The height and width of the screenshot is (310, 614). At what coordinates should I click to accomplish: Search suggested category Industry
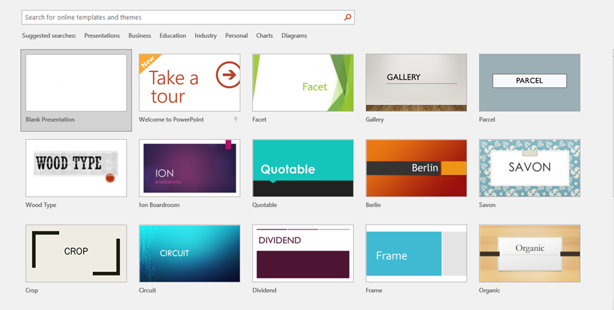tap(205, 36)
